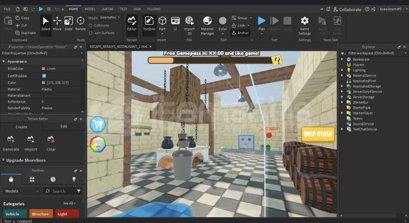409x223 pixels.
Task: Toggle the Join Surfaces checkbox
Action: pos(91,33)
